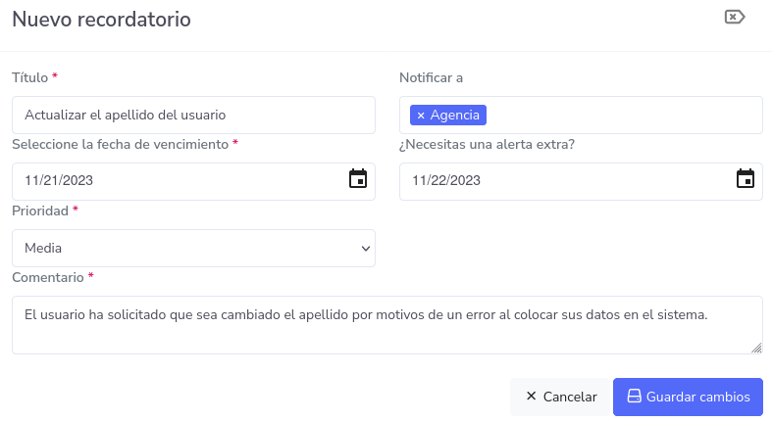
Task: Select the day in the 11/22/2023 alert date
Action: pos(440,180)
